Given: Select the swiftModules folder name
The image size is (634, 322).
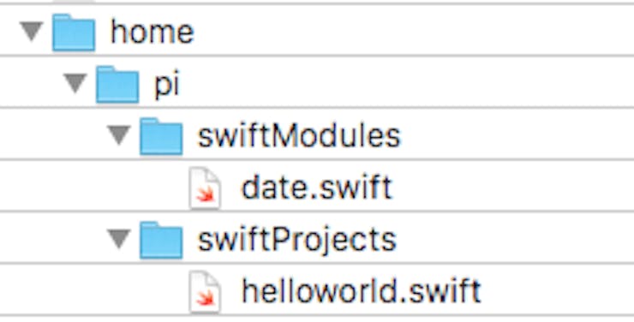Looking at the screenshot, I should pos(299,136).
